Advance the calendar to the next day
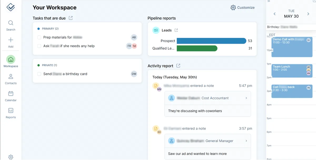The height and width of the screenshot is (160, 316). pyautogui.click(x=308, y=14)
